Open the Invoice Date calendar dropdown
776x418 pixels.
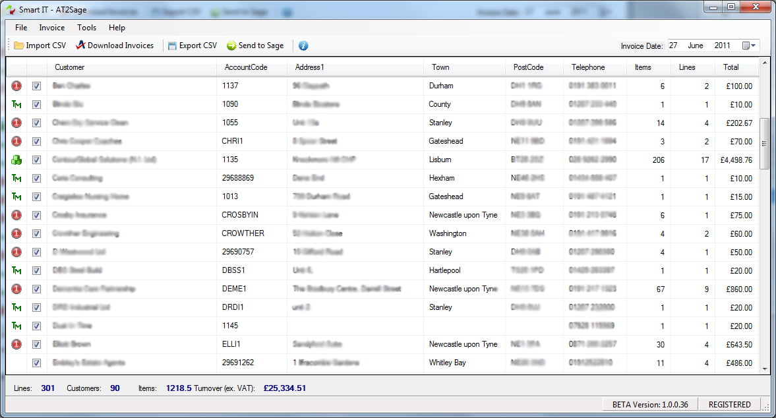(x=749, y=45)
